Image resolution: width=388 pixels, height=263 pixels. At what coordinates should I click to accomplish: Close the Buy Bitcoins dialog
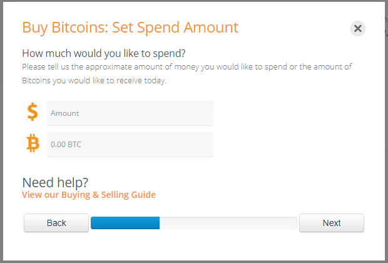(357, 28)
